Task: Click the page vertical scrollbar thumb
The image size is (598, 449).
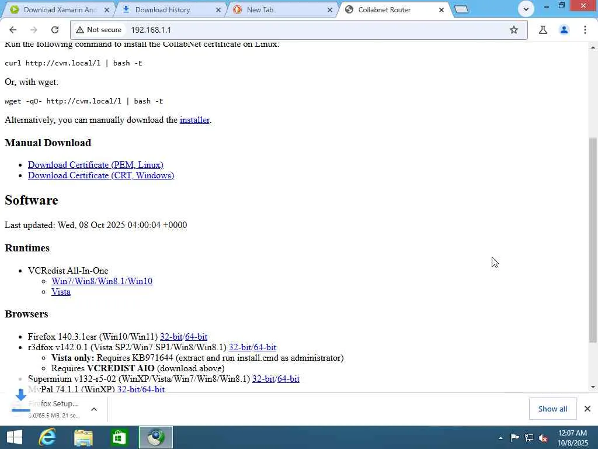Action: pyautogui.click(x=593, y=240)
